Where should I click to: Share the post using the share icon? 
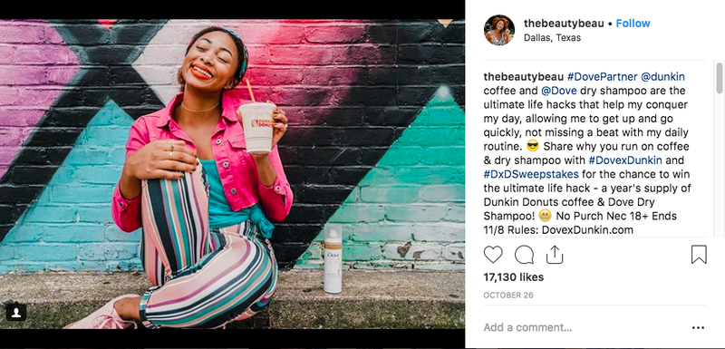click(555, 254)
